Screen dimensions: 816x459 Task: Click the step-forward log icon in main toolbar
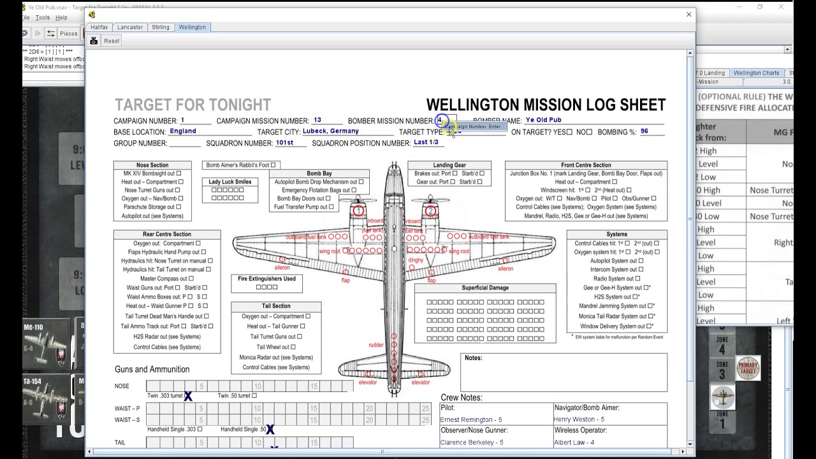(x=37, y=33)
